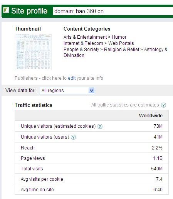Click People & Society Astrology & Divination category
Screen dimensions: 173x199
pos(116,52)
